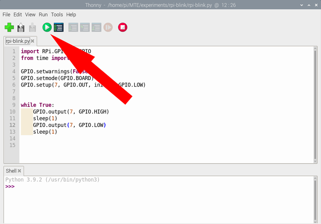The width and height of the screenshot is (321, 224).
Task: Close the Shell panel tab
Action: point(19,171)
